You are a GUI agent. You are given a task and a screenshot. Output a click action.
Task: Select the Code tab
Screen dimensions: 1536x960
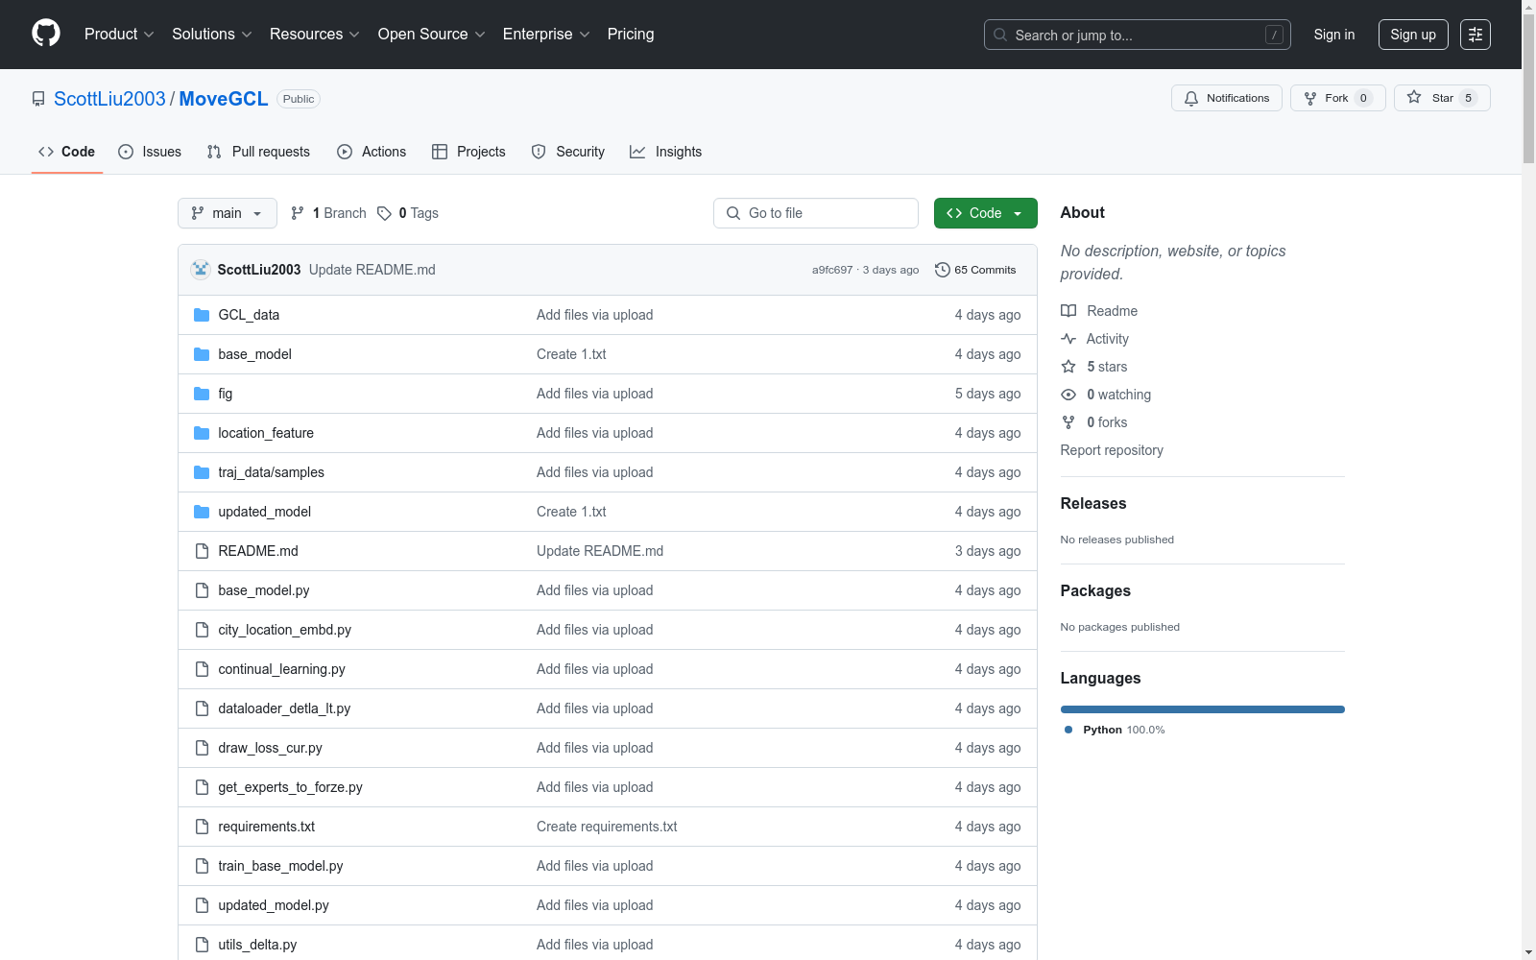pyautogui.click(x=67, y=152)
